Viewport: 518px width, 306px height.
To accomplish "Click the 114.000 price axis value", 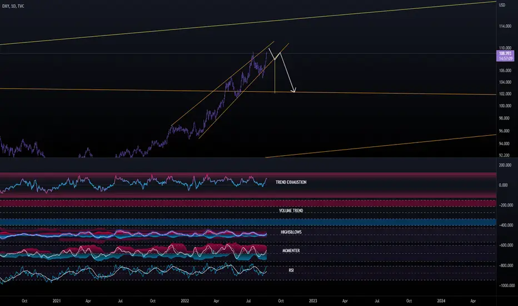I will click(505, 26).
